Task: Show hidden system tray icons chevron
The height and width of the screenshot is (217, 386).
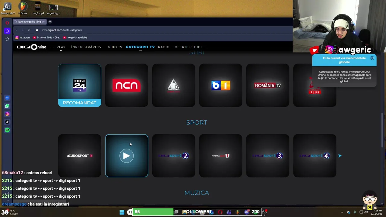Action: [342, 212]
